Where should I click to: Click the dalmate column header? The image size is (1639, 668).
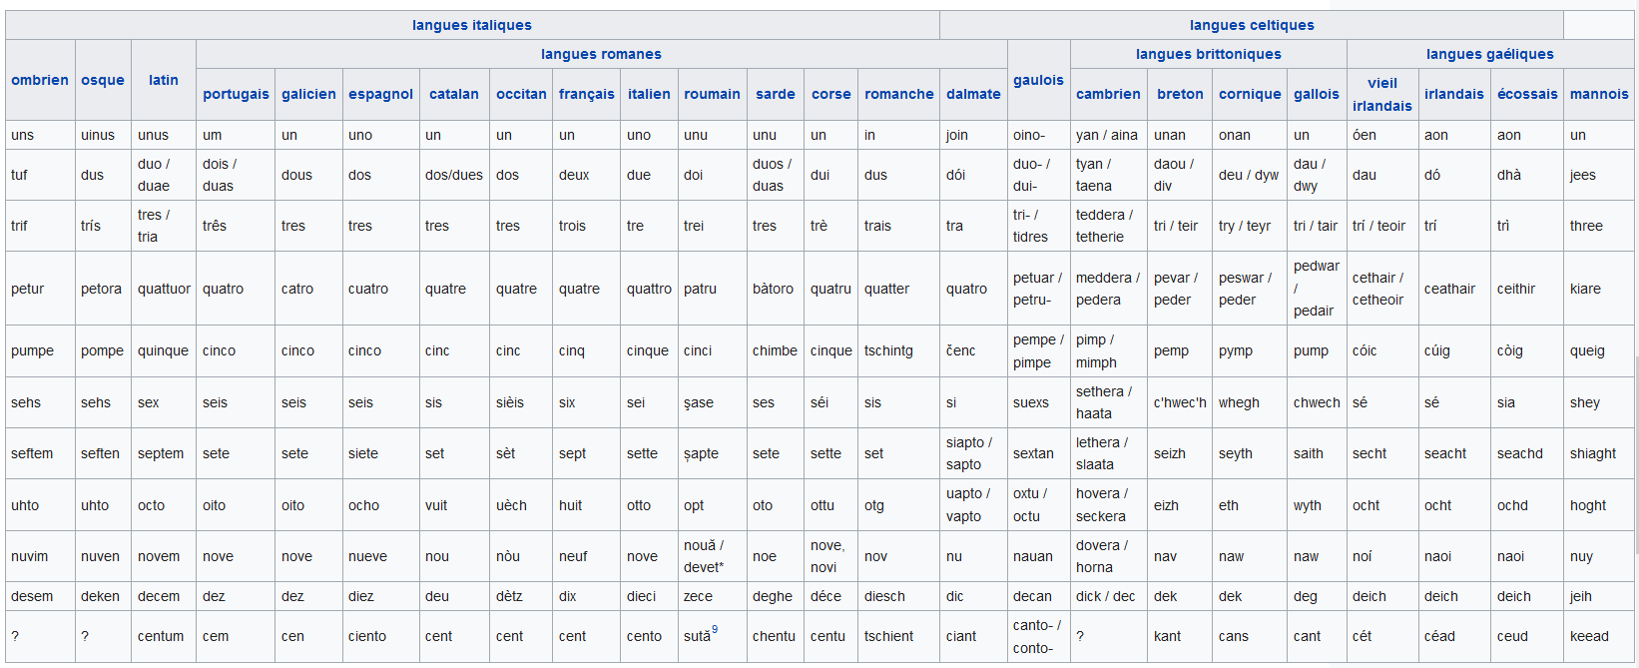coord(973,94)
